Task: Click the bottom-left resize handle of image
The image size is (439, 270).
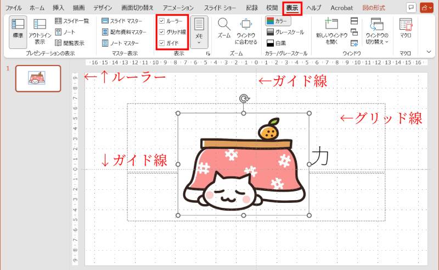Action: 178,216
